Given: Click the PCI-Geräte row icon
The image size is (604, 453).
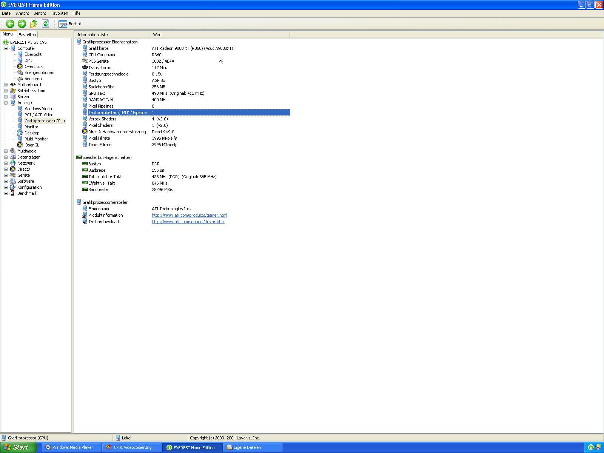Looking at the screenshot, I should 85,61.
